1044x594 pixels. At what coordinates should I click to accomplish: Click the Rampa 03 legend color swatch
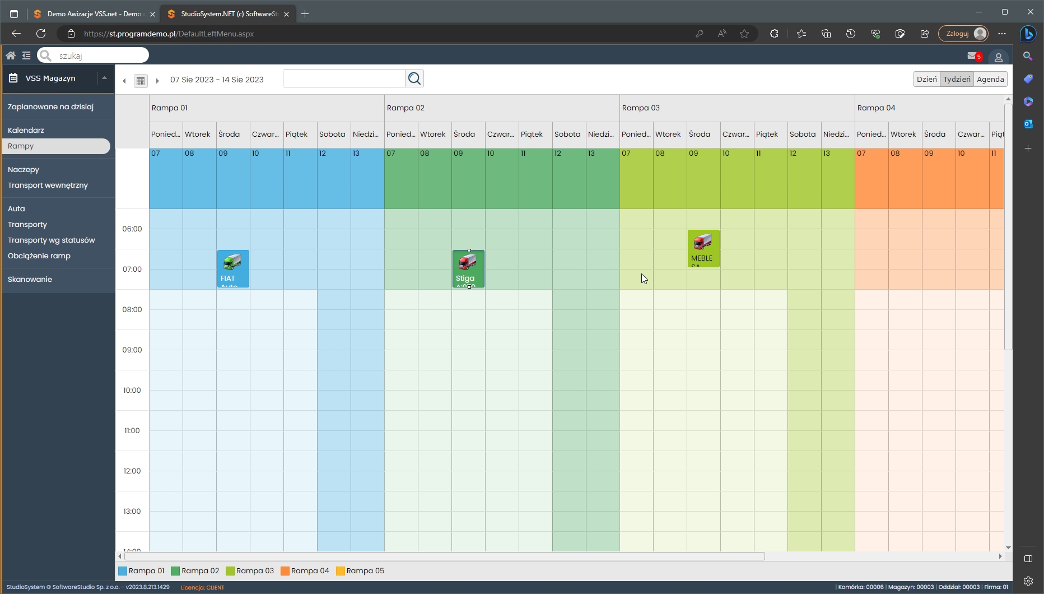point(230,571)
